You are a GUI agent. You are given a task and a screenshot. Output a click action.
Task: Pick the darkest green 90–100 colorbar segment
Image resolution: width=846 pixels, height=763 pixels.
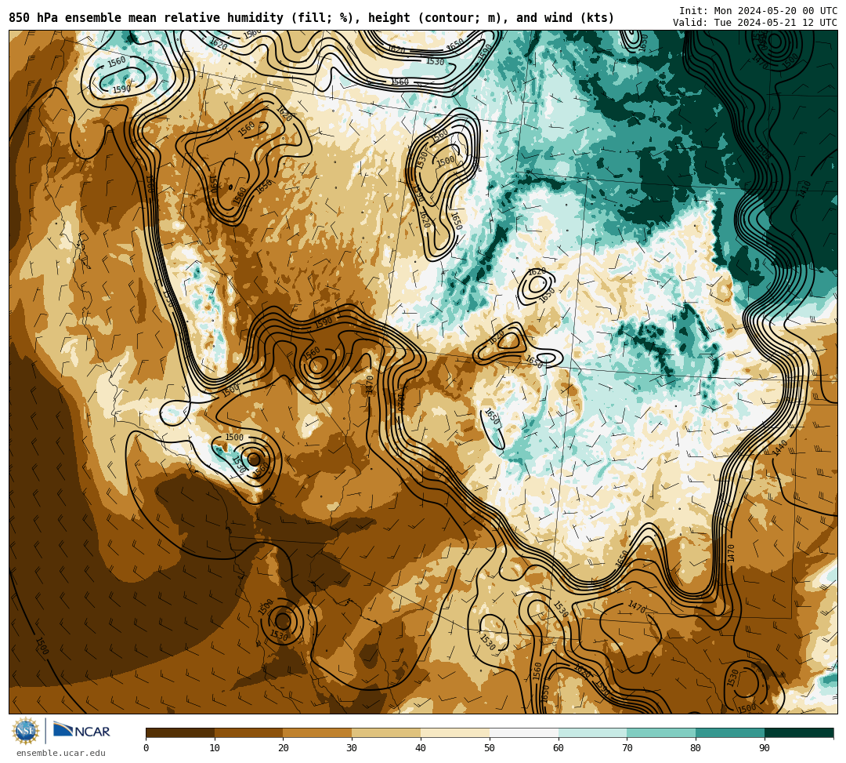tap(799, 732)
